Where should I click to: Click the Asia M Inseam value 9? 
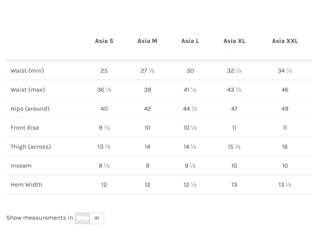[148, 166]
